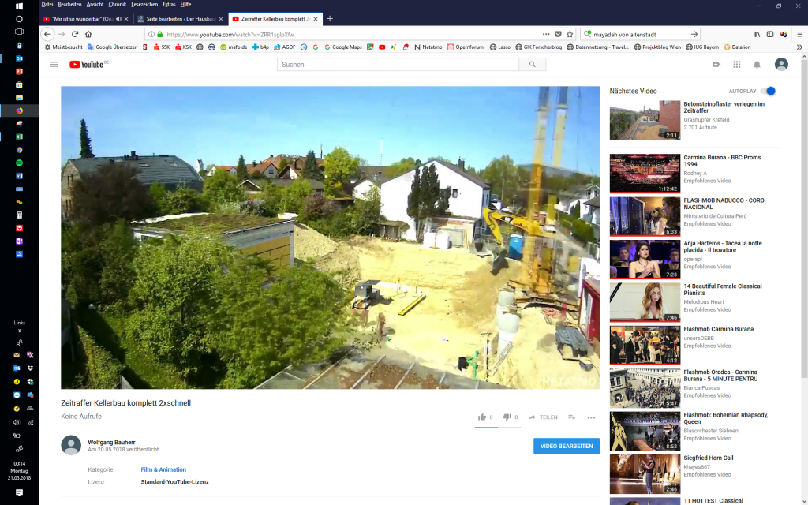Screen dimensions: 808x505
Task: Like the video with thumbs up
Action: [x=482, y=417]
